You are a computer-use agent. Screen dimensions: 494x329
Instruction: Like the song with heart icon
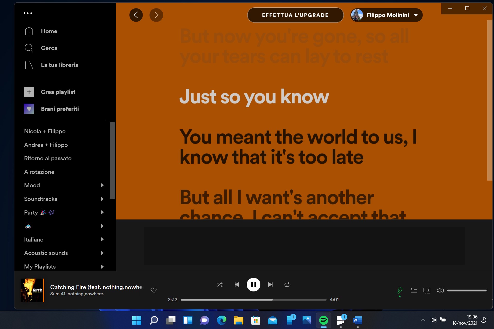click(x=154, y=290)
